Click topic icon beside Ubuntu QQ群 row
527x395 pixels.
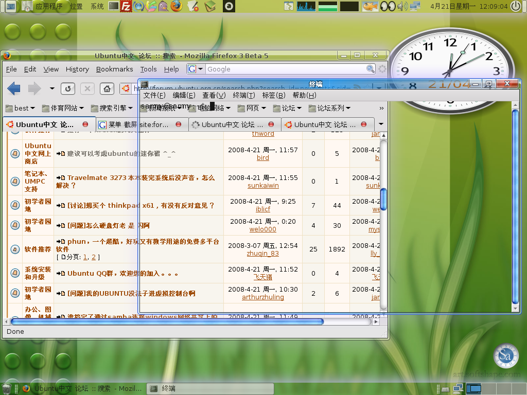(15, 273)
